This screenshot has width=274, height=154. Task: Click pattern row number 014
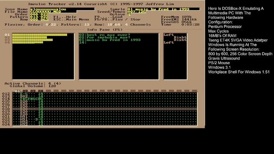pyautogui.click(x=6, y=99)
